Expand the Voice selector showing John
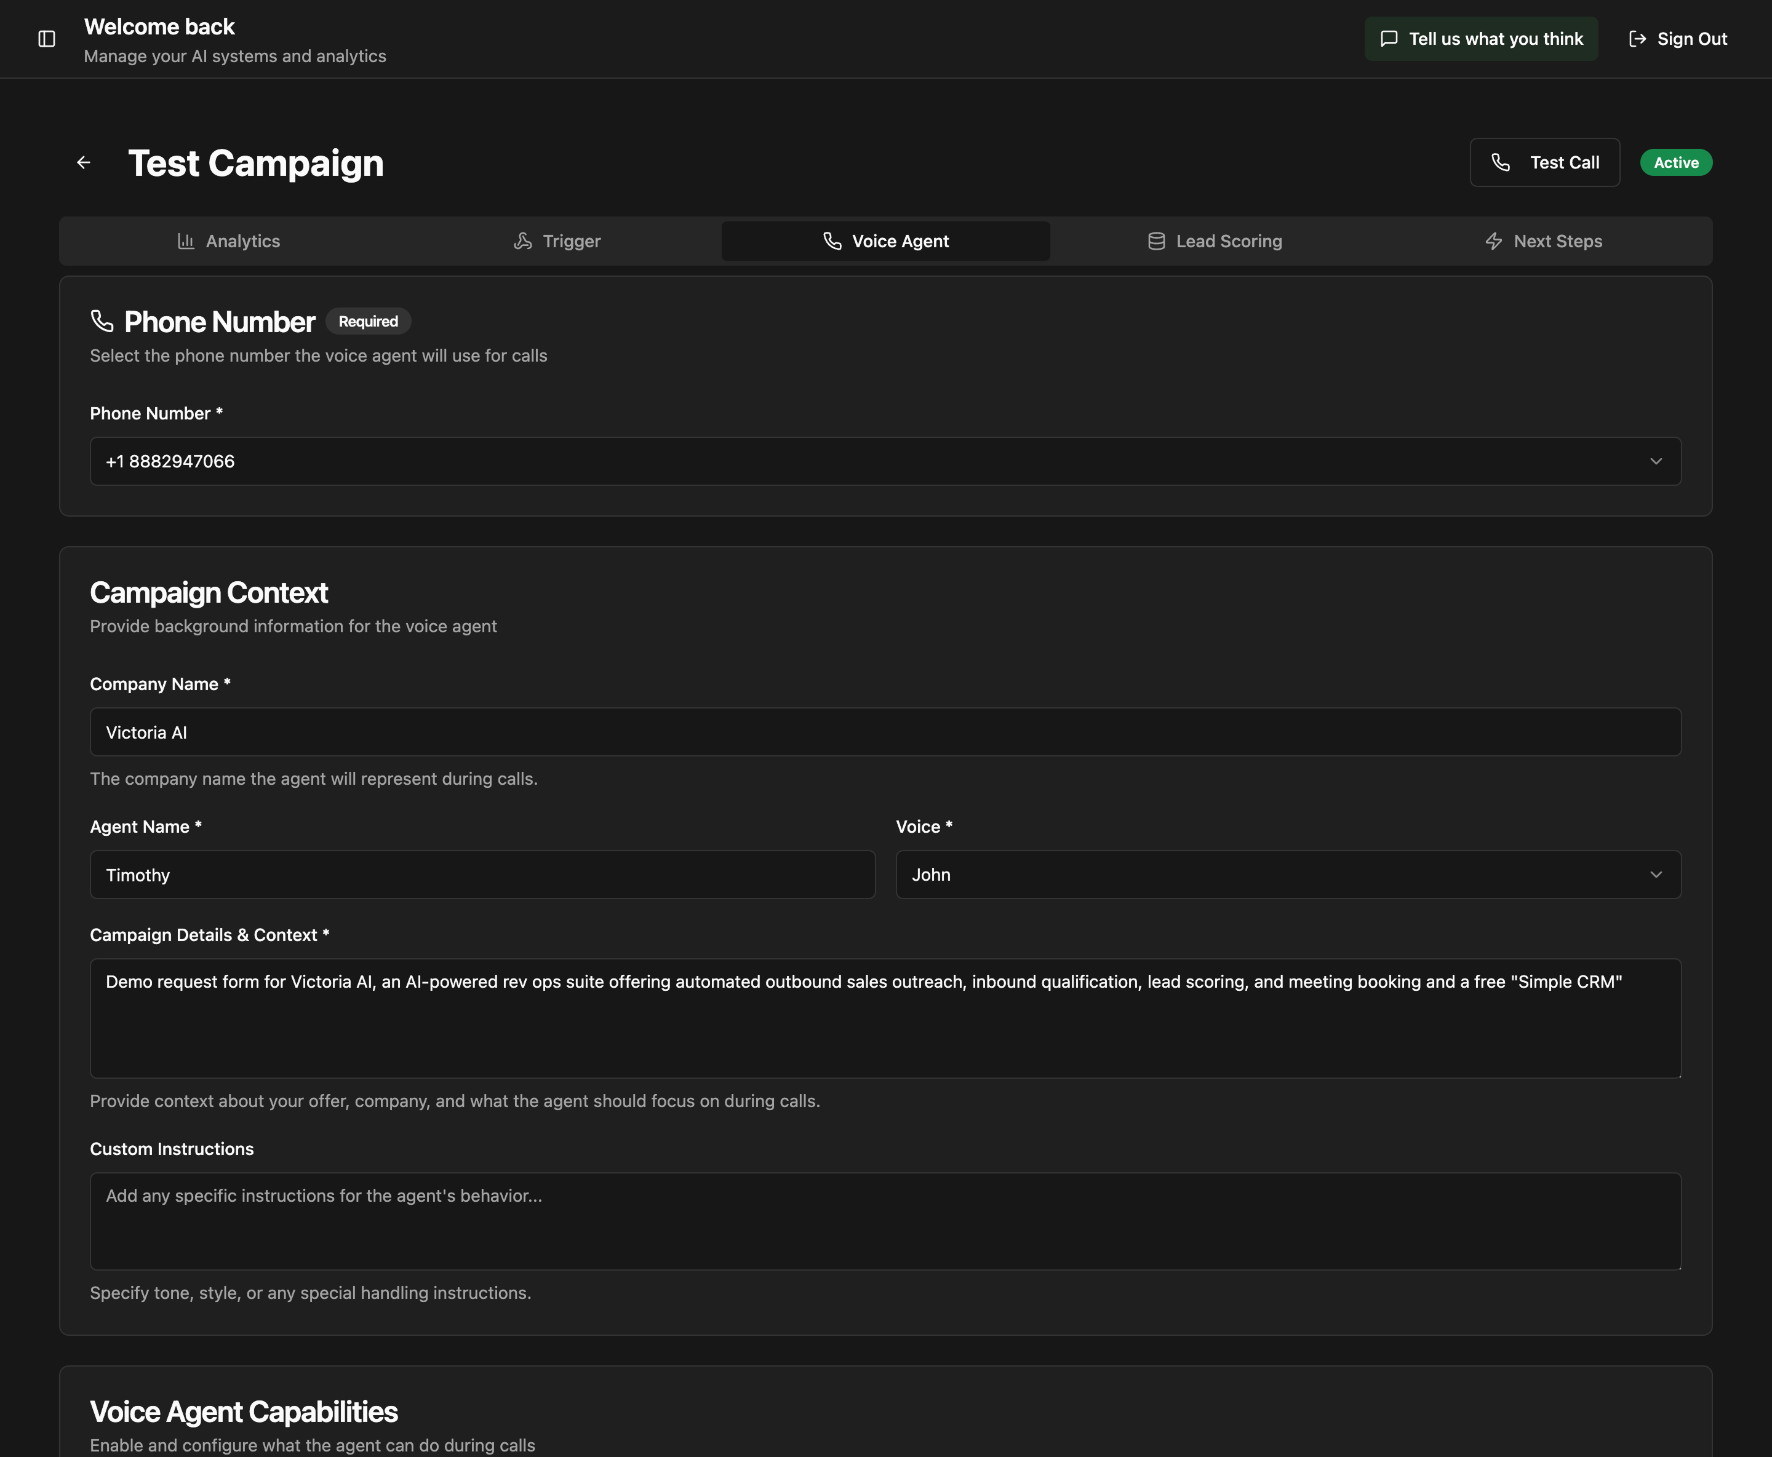This screenshot has width=1772, height=1457. (1288, 875)
